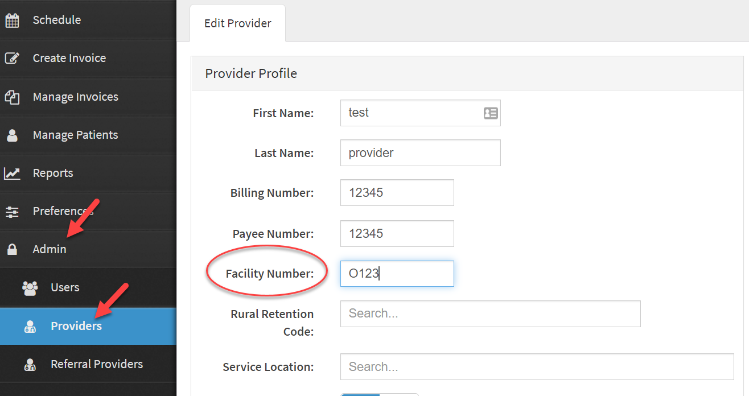Open Create Invoice in the sidebar
The image size is (749, 396).
(x=88, y=58)
